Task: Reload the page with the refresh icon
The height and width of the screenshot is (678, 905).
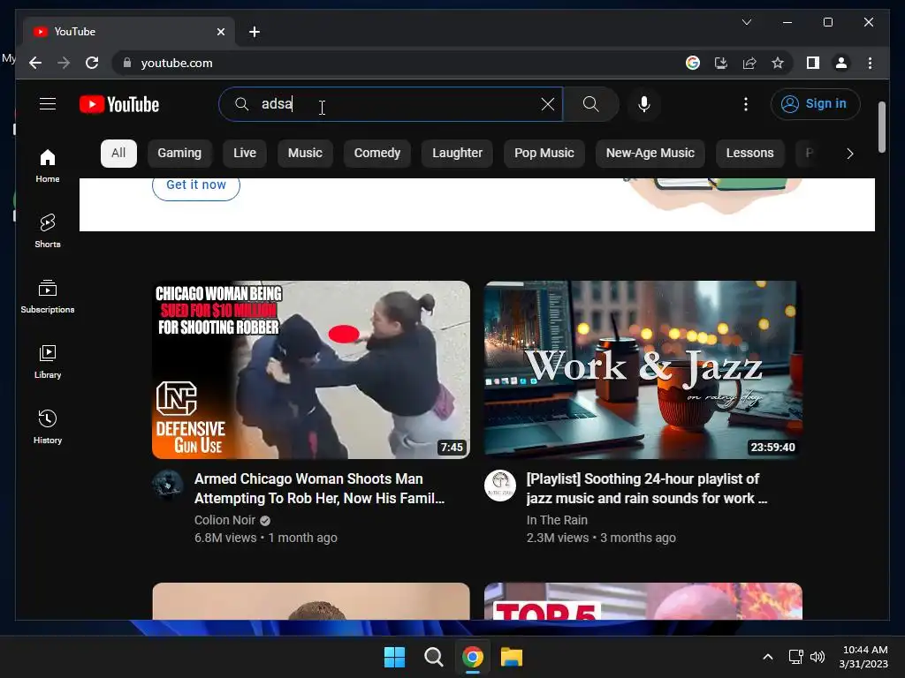Action: click(92, 63)
